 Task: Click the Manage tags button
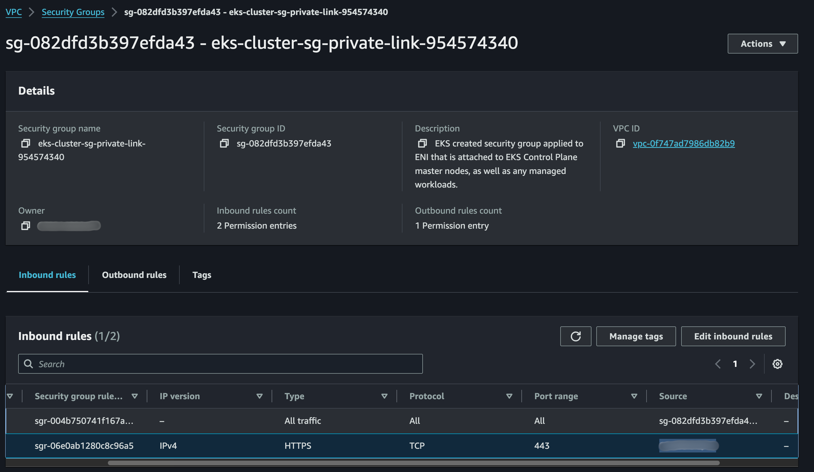636,336
